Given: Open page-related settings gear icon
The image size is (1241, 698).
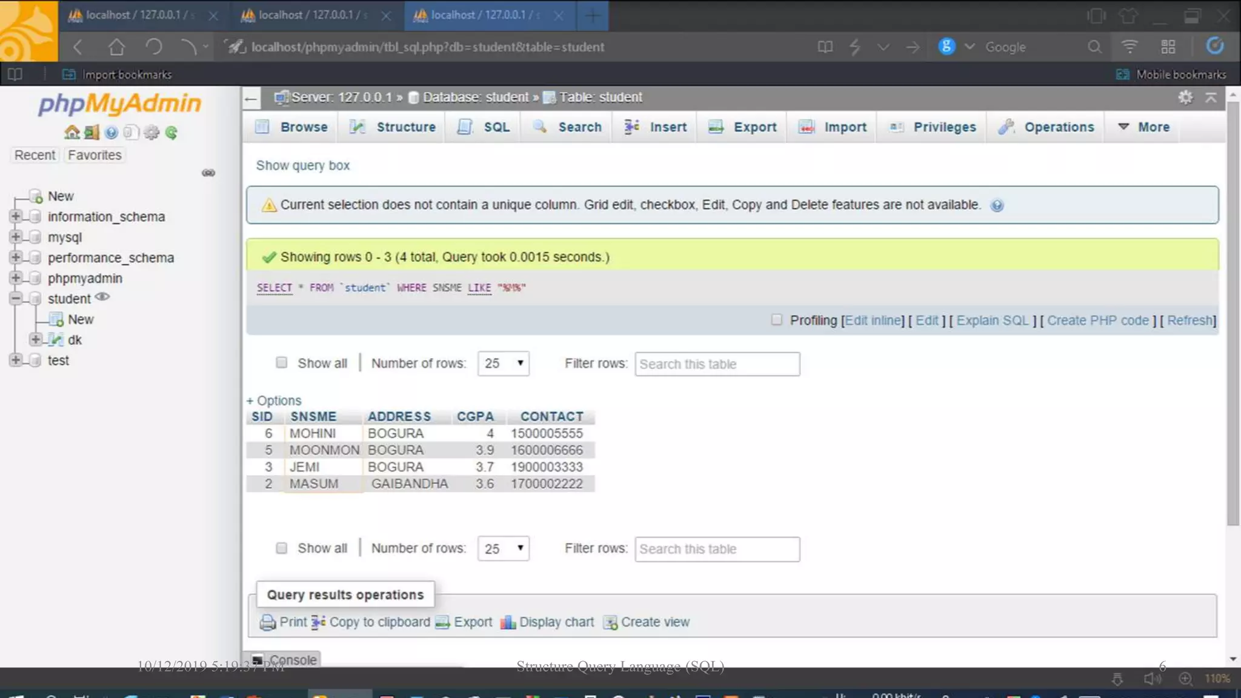Looking at the screenshot, I should (x=1185, y=98).
